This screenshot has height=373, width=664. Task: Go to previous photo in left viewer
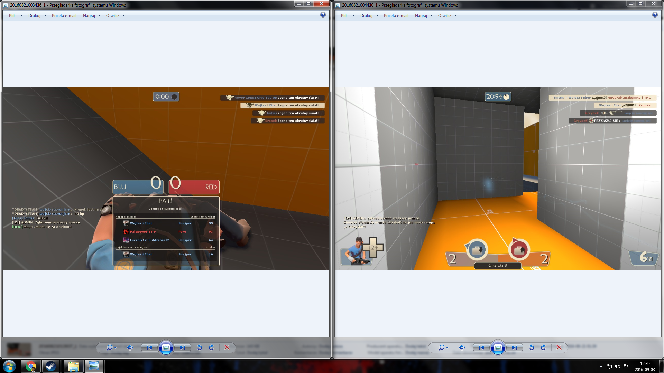click(149, 347)
